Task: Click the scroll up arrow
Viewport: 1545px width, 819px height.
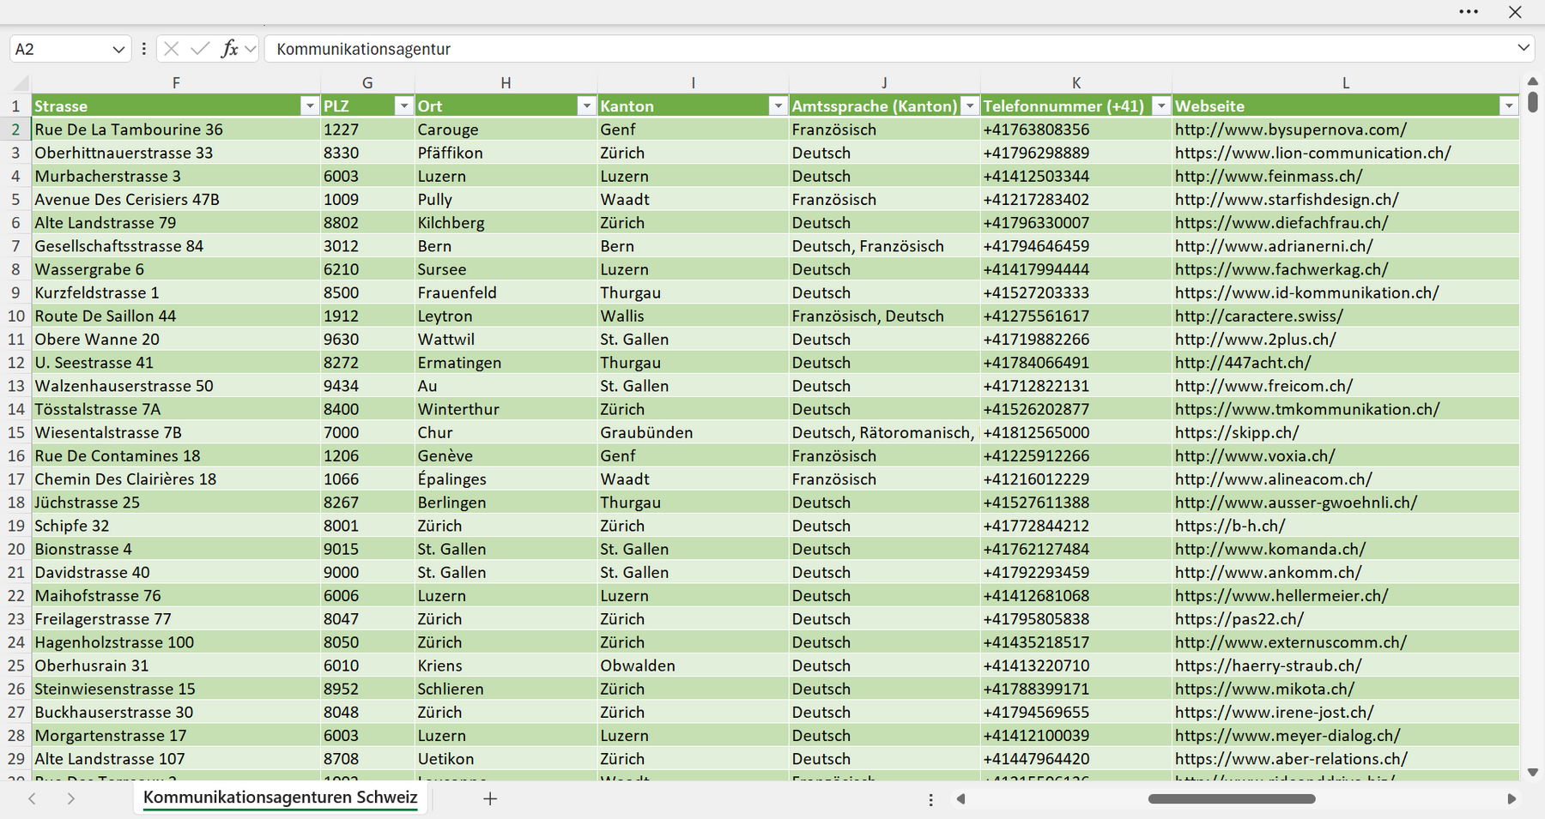Action: coord(1533,81)
